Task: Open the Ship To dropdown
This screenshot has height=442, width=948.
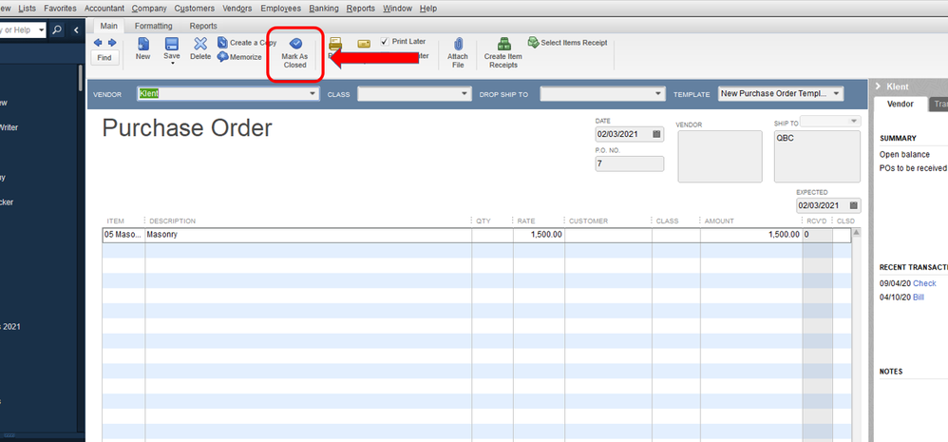Action: tap(854, 122)
